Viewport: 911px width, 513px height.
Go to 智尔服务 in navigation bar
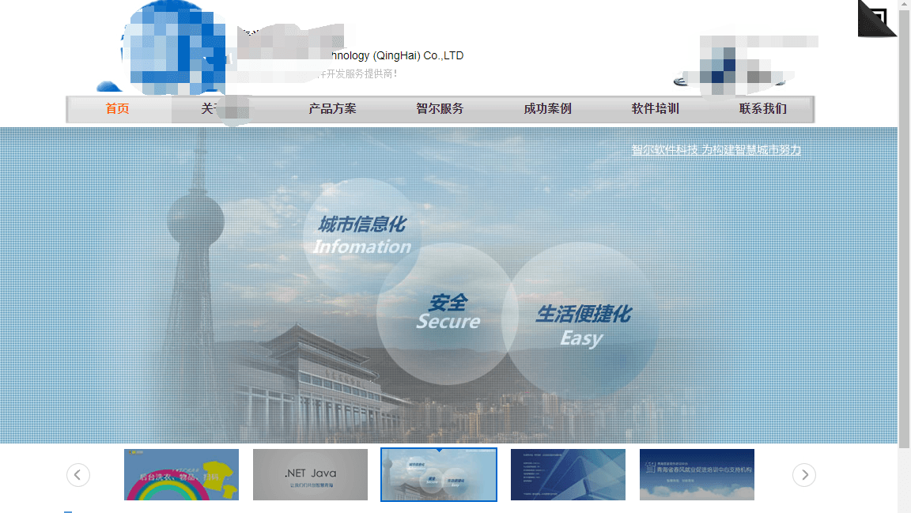440,109
